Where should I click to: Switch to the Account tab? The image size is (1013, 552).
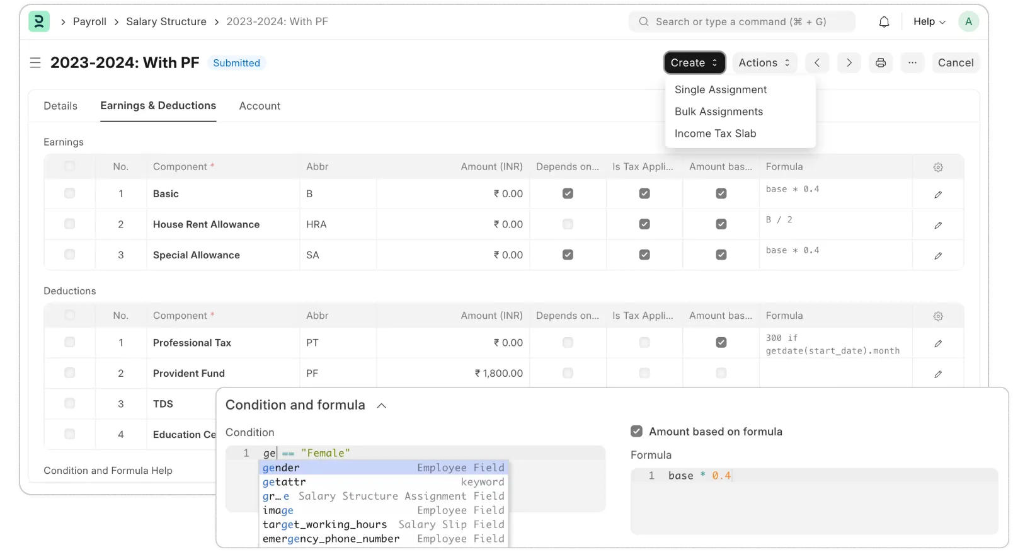click(260, 106)
